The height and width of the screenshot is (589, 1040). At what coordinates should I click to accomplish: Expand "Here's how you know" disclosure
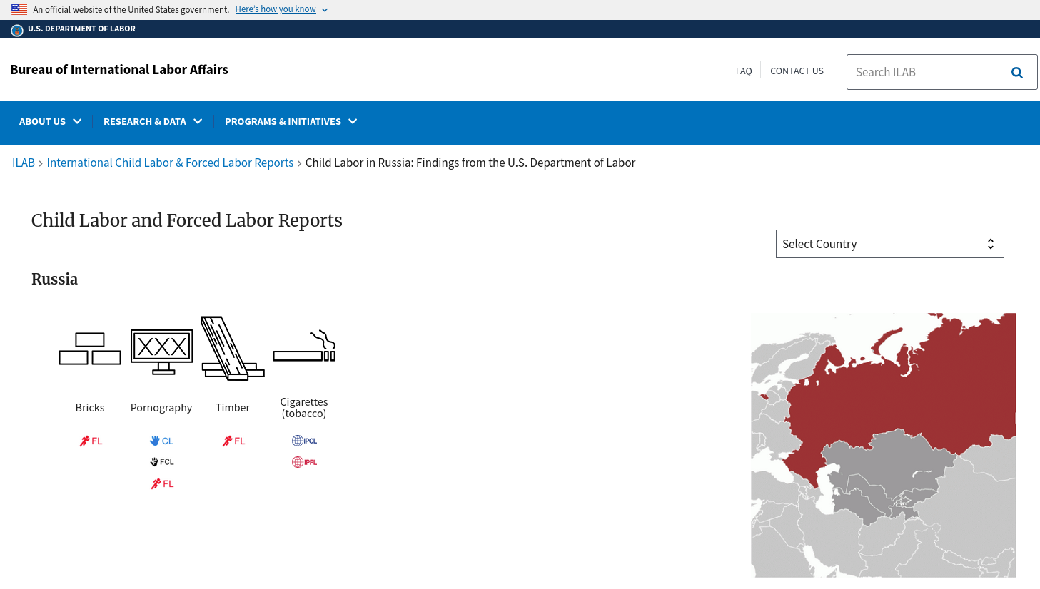pyautogui.click(x=281, y=9)
